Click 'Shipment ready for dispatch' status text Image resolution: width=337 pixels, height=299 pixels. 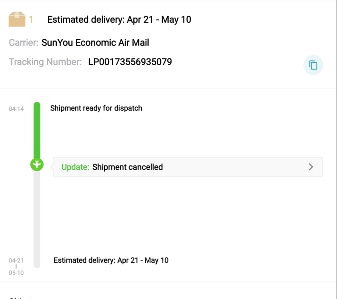point(96,108)
